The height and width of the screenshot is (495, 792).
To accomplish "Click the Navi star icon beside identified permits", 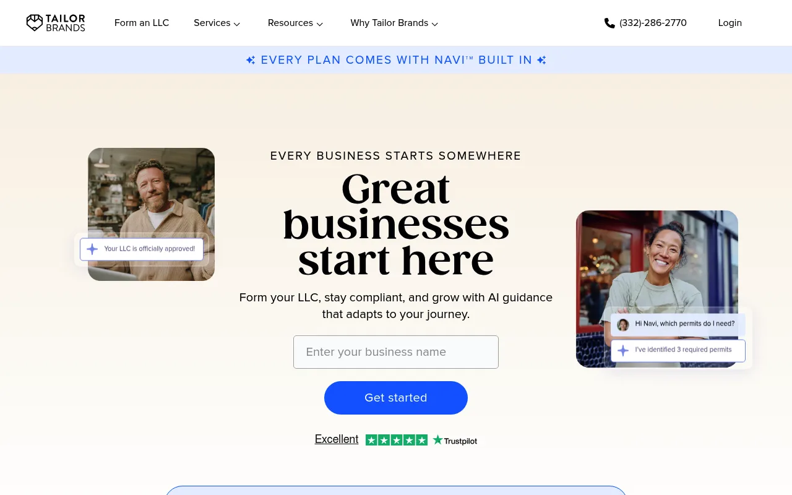I will pyautogui.click(x=623, y=350).
